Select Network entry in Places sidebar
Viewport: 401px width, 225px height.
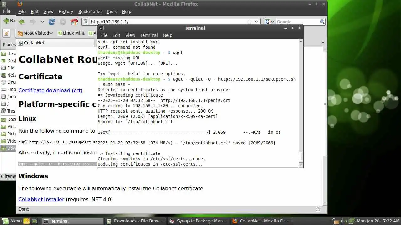tap(9, 75)
